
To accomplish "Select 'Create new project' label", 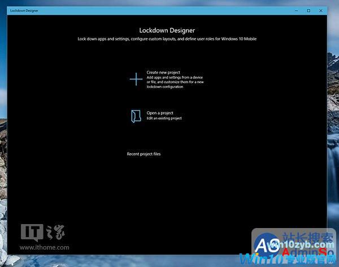I will click(163, 72).
